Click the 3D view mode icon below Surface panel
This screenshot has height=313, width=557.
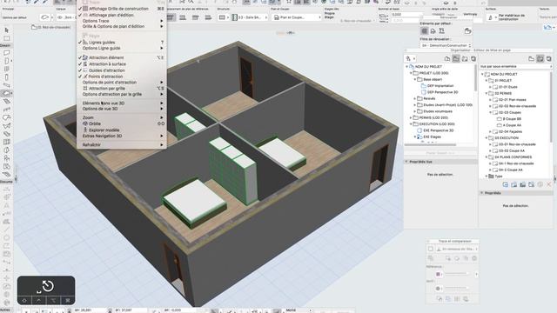pyautogui.click(x=548, y=27)
